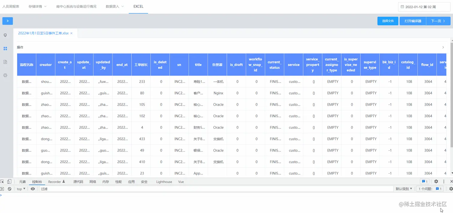The width and height of the screenshot is (453, 213).
Task: Click the week picker date field
Action: (x=424, y=7)
